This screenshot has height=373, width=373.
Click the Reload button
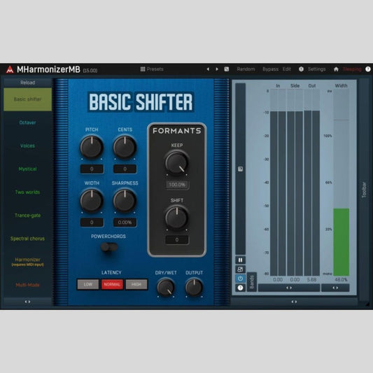coord(27,83)
